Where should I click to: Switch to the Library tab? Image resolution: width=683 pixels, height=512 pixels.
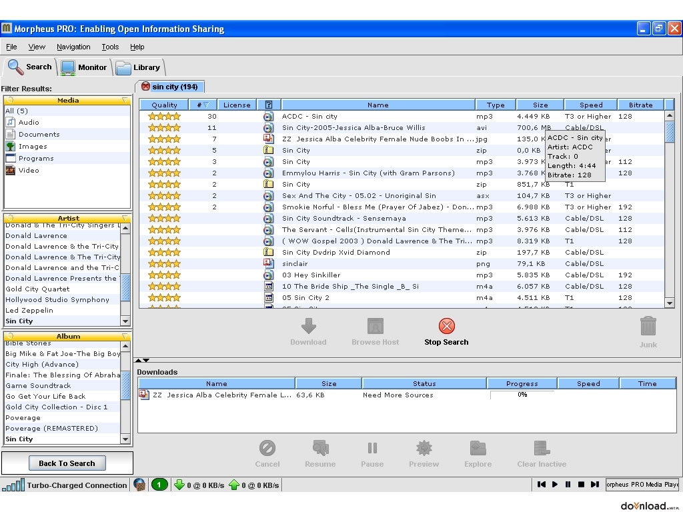pyautogui.click(x=139, y=67)
